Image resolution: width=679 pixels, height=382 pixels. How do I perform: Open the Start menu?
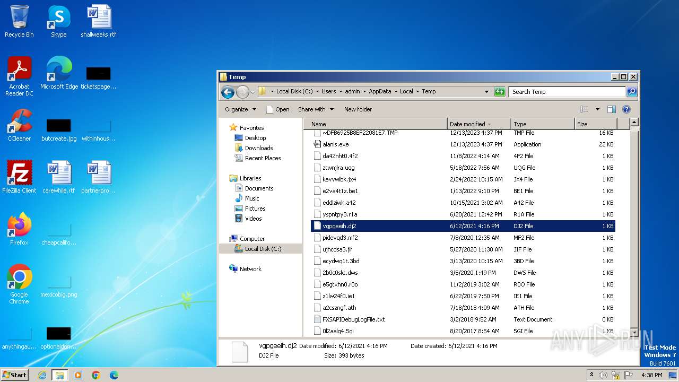pos(15,375)
